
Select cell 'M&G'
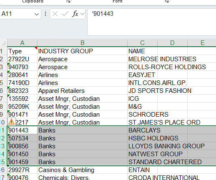pyautogui.click(x=142, y=107)
